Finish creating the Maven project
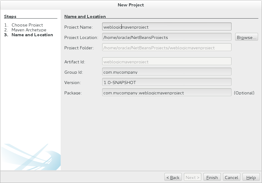Image resolution: width=262 pixels, height=183 pixels. click(212, 178)
